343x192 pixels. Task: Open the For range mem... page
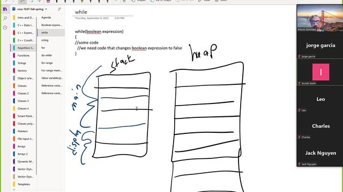(51, 70)
